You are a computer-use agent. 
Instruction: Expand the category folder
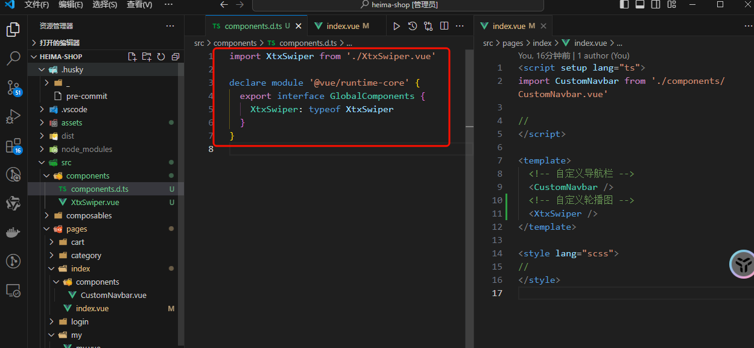(106, 255)
